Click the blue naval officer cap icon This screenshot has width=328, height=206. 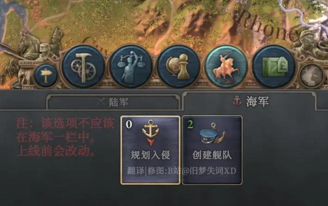pos(212,134)
